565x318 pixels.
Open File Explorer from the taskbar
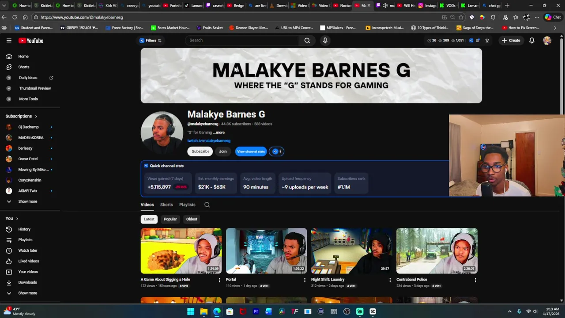click(x=204, y=311)
